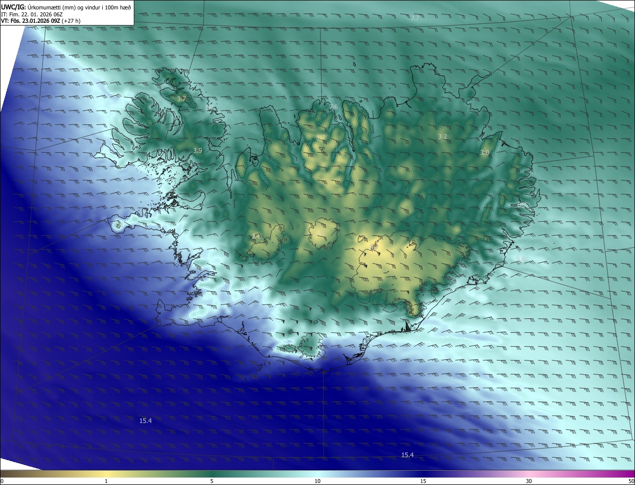Select the 3.0 value label in east Iceland

pos(485,153)
